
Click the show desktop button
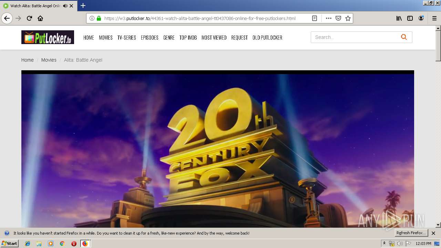[x=438, y=244]
